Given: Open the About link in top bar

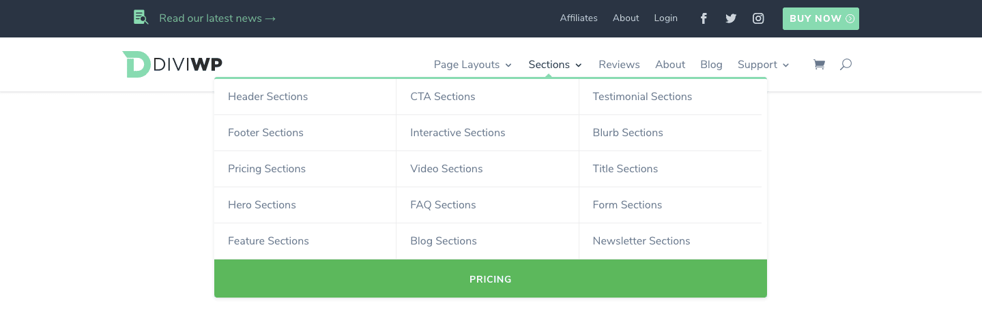Looking at the screenshot, I should pos(626,18).
